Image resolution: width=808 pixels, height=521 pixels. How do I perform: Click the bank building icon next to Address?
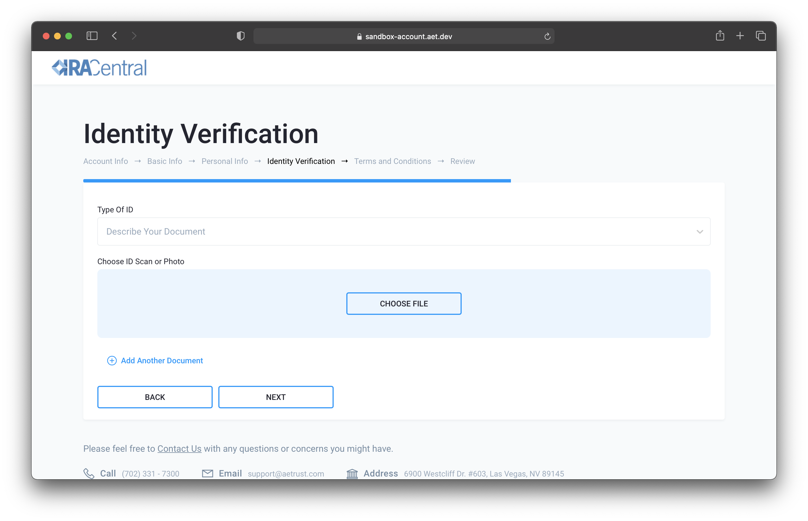[352, 474]
